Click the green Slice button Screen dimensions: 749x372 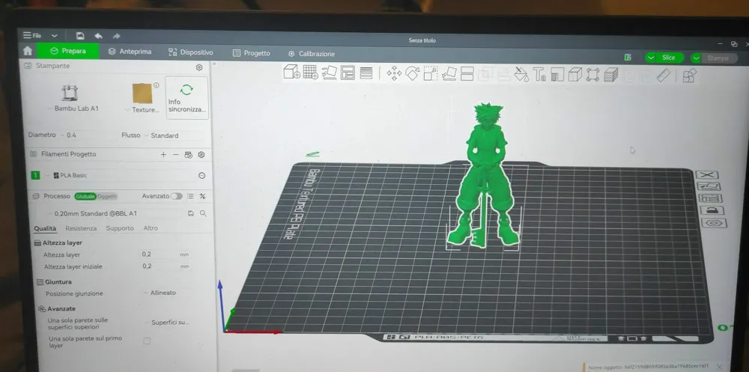point(669,58)
